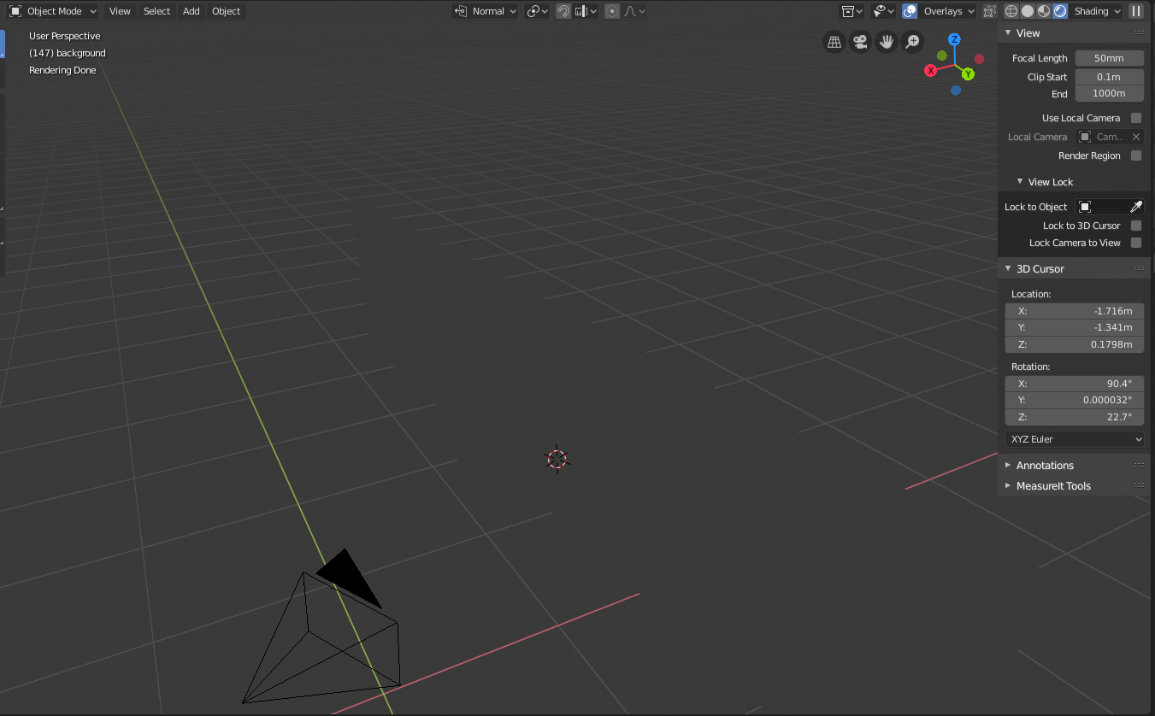Enable Render Region checkbox
This screenshot has width=1155, height=716.
1136,156
